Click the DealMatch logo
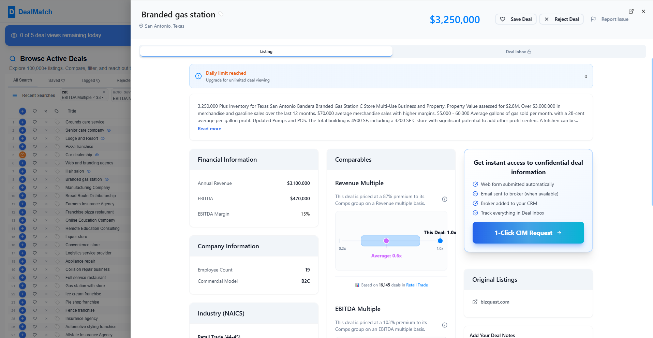 30,12
